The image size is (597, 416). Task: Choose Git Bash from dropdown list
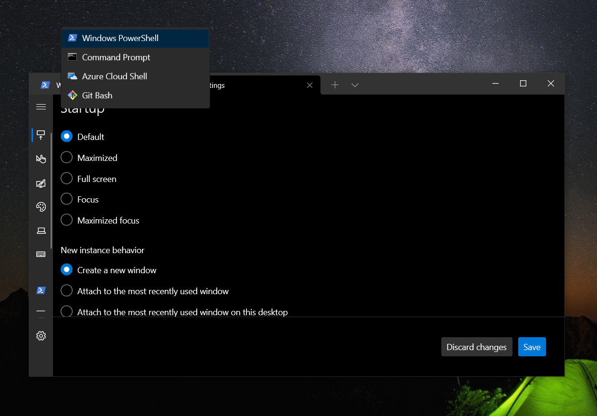pyautogui.click(x=136, y=96)
